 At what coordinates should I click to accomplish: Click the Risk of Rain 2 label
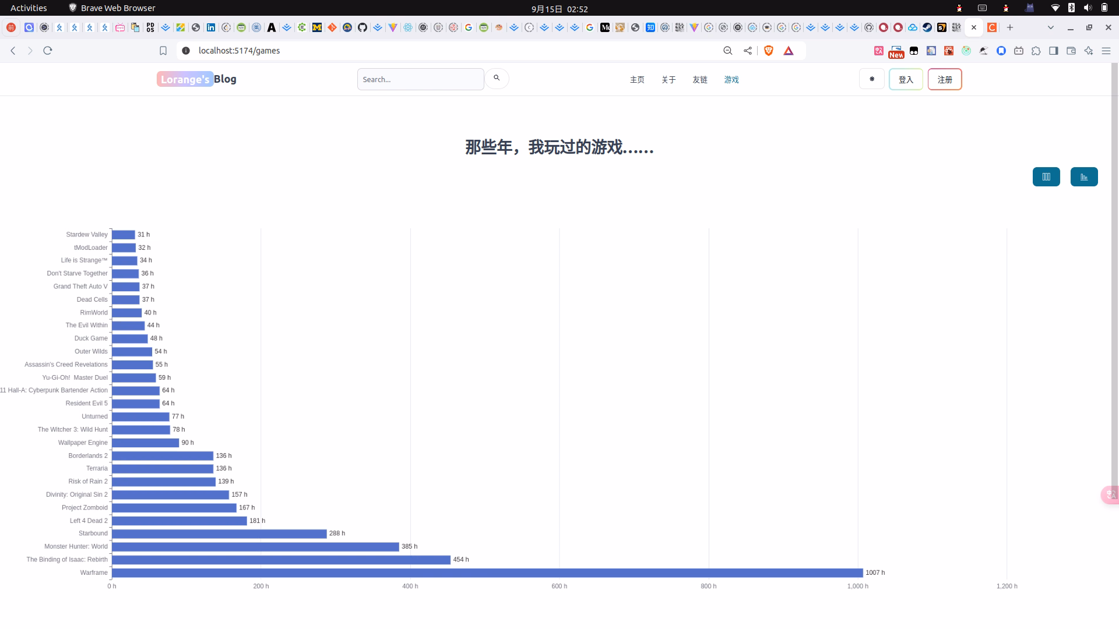88,482
